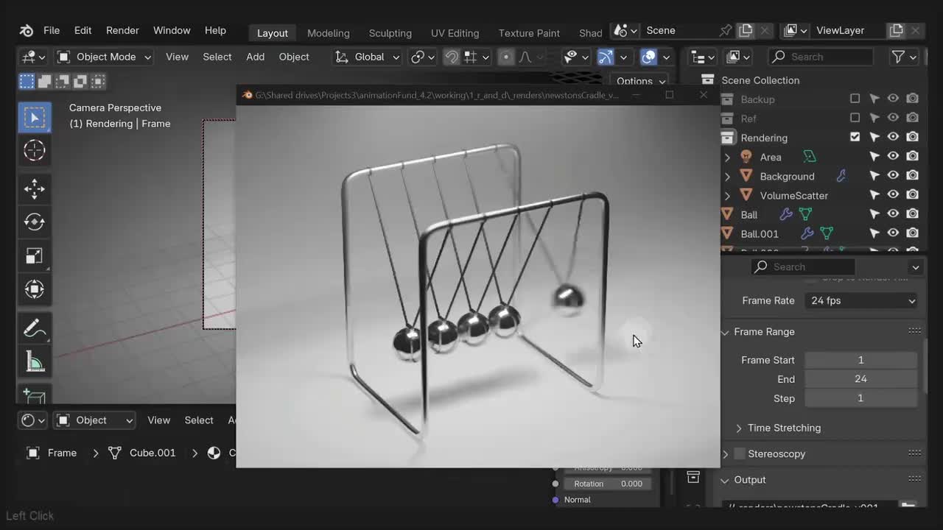Activate the Transform tool

point(35,289)
